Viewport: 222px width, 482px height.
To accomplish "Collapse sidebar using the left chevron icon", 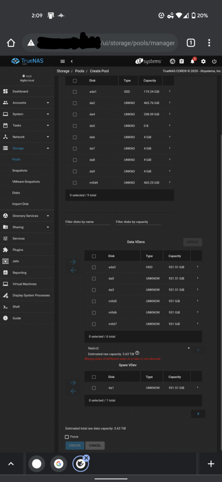I will (71, 61).
